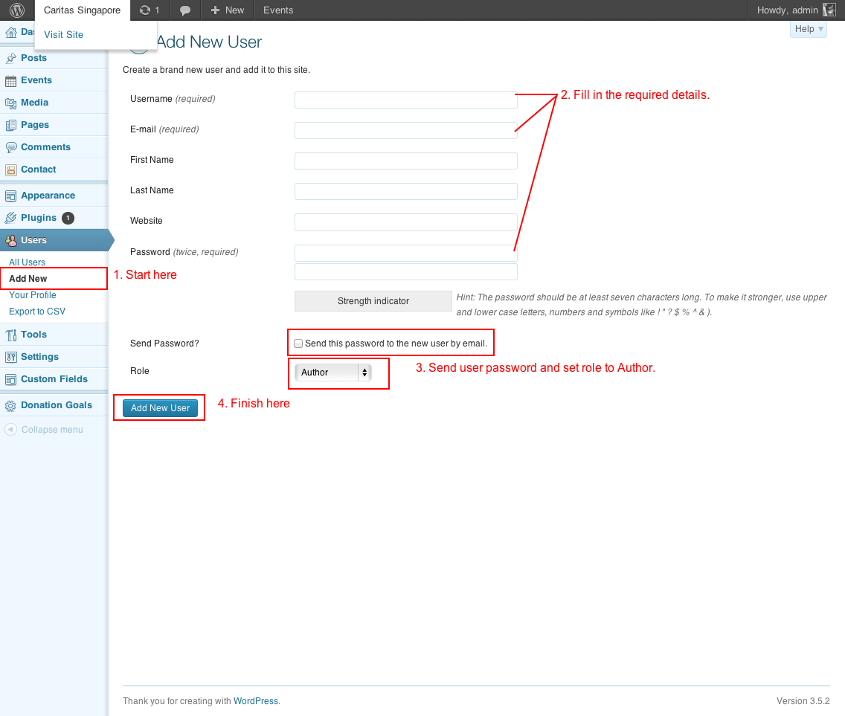The height and width of the screenshot is (716, 845).
Task: Select the Add New users submenu item
Action: pos(28,279)
